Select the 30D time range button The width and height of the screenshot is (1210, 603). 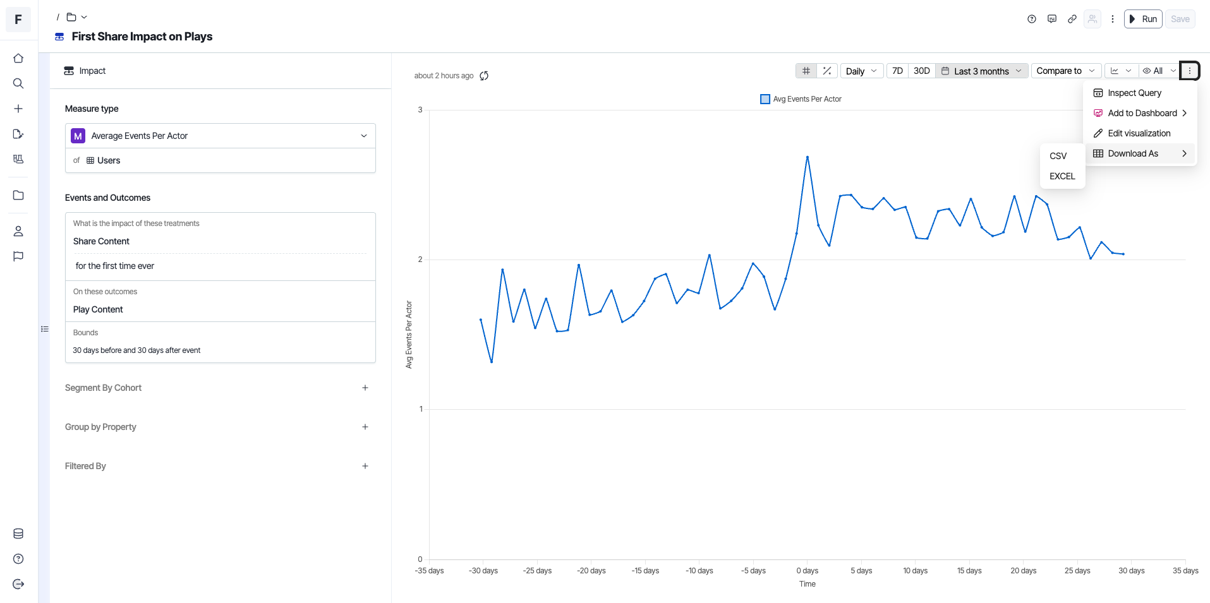pyautogui.click(x=921, y=71)
